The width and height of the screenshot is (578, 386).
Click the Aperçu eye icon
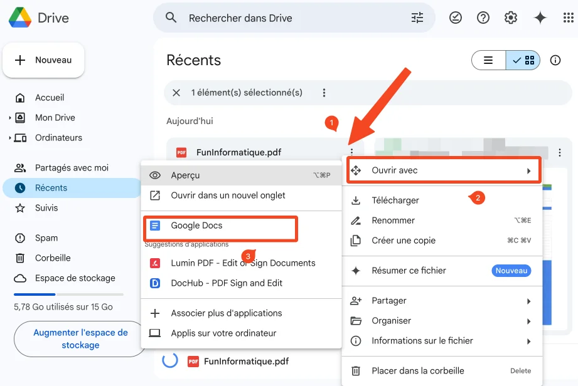155,175
